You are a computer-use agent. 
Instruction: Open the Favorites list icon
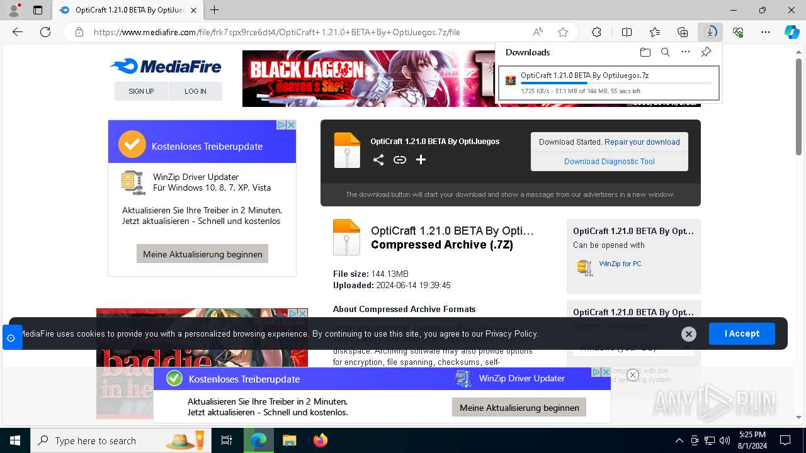pyautogui.click(x=655, y=32)
